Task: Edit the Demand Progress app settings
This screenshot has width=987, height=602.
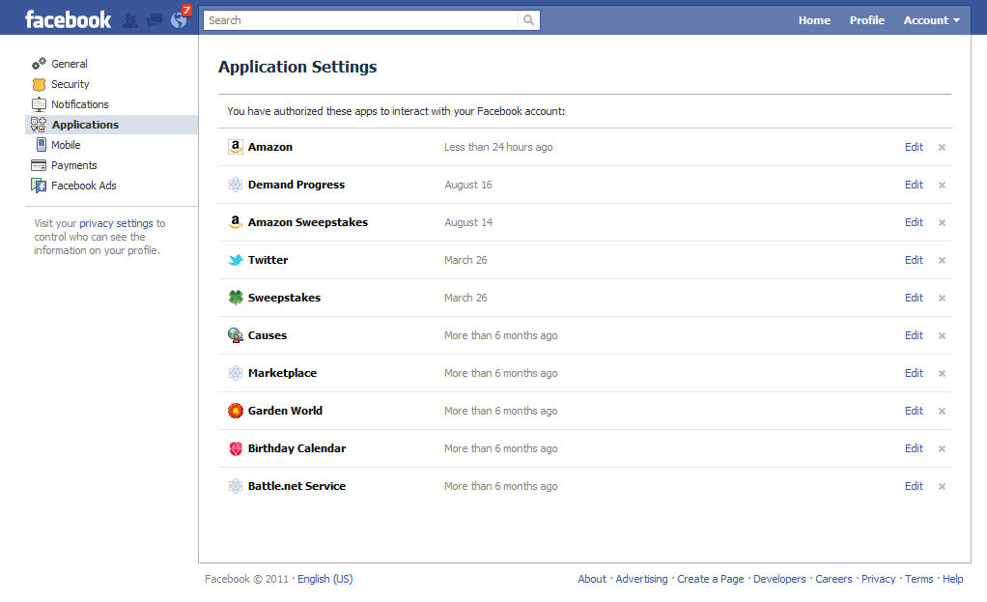Action: pos(914,185)
